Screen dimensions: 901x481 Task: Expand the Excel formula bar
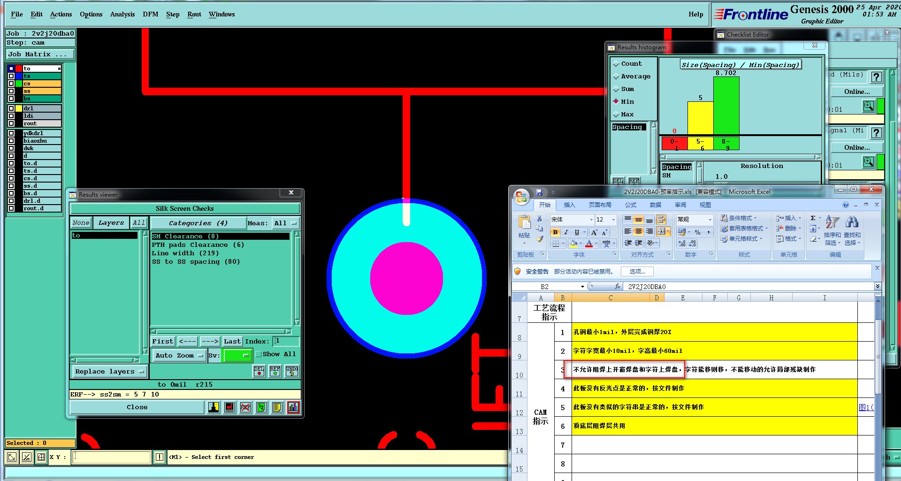point(877,286)
